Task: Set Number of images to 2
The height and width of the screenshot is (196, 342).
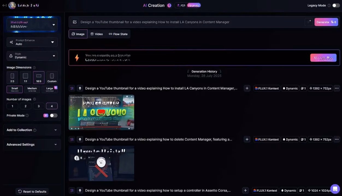Action: click(x=25, y=106)
